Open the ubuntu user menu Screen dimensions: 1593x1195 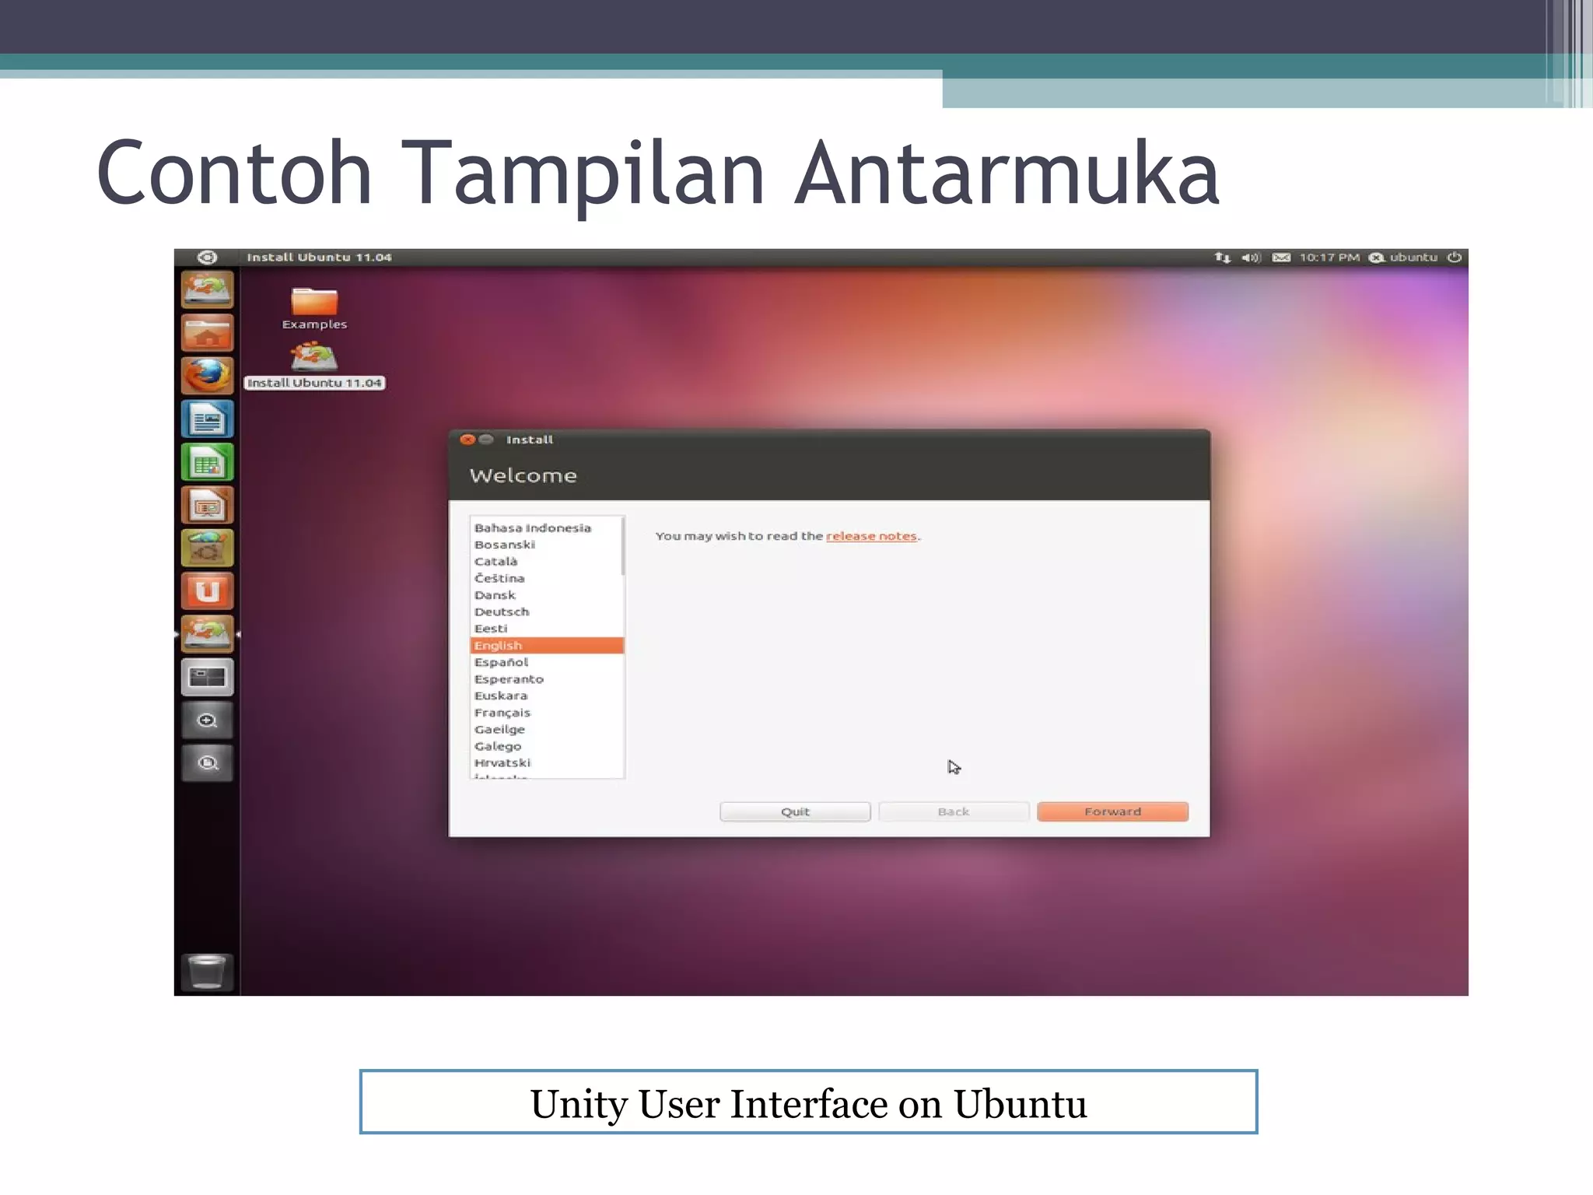coord(1403,258)
